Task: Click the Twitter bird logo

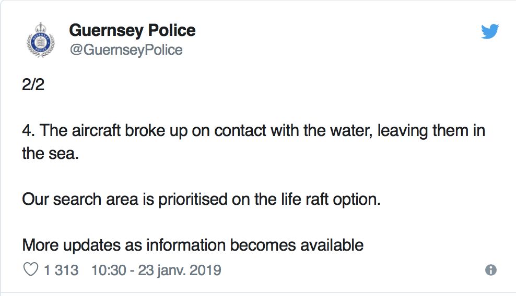Action: 490,32
